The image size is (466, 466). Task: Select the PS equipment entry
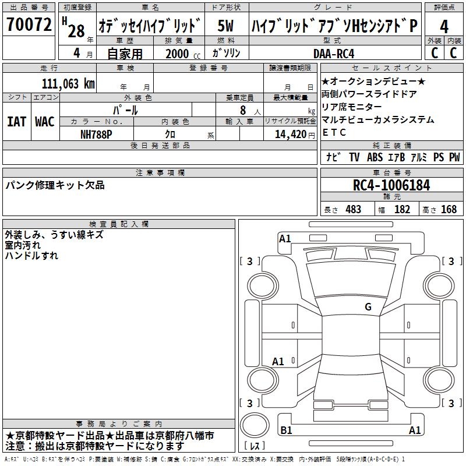(x=439, y=157)
